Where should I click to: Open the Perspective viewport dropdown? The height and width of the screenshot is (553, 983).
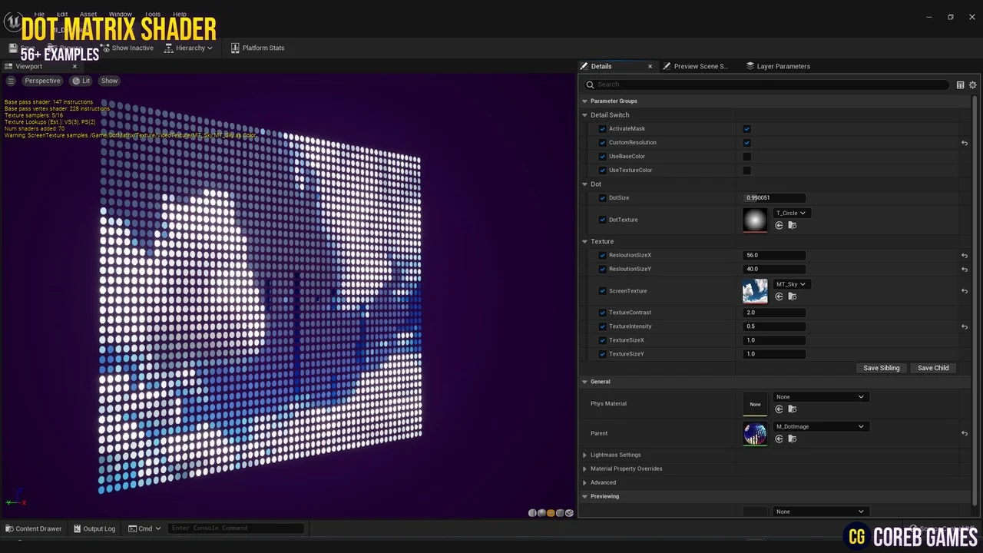click(x=42, y=80)
